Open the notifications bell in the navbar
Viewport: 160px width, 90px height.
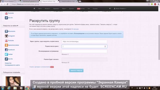(110, 8)
